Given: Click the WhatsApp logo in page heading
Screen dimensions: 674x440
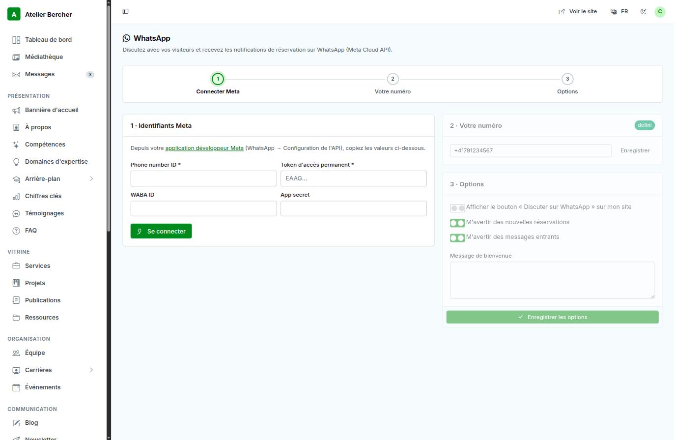Looking at the screenshot, I should [127, 38].
